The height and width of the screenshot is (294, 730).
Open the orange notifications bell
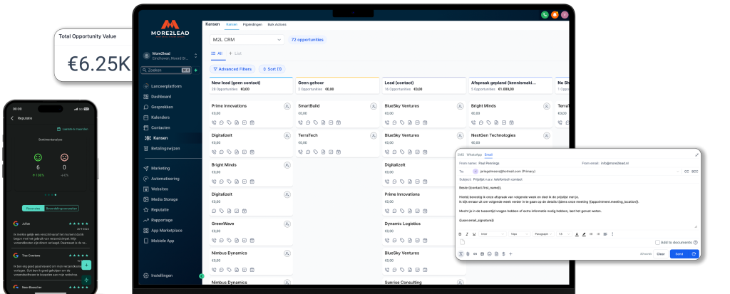tap(554, 14)
